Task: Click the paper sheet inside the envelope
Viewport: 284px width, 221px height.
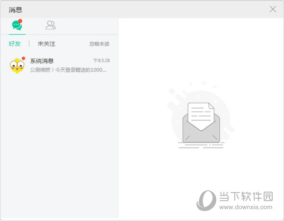Action: 201,114
